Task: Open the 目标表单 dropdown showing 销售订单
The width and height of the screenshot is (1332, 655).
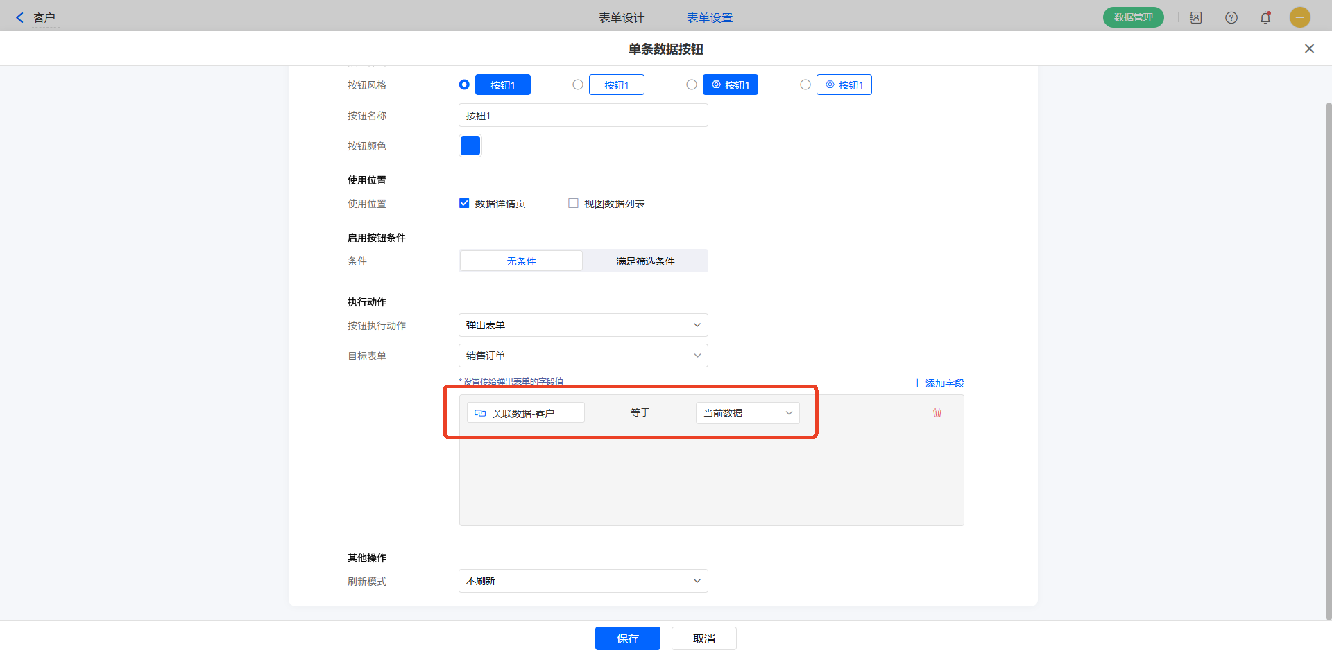Action: point(583,356)
